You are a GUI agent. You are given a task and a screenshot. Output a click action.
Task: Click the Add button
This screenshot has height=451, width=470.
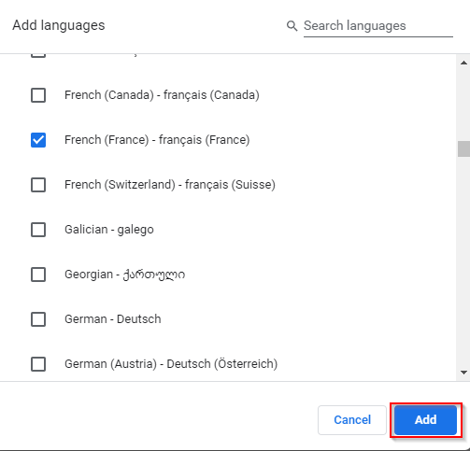pos(425,419)
